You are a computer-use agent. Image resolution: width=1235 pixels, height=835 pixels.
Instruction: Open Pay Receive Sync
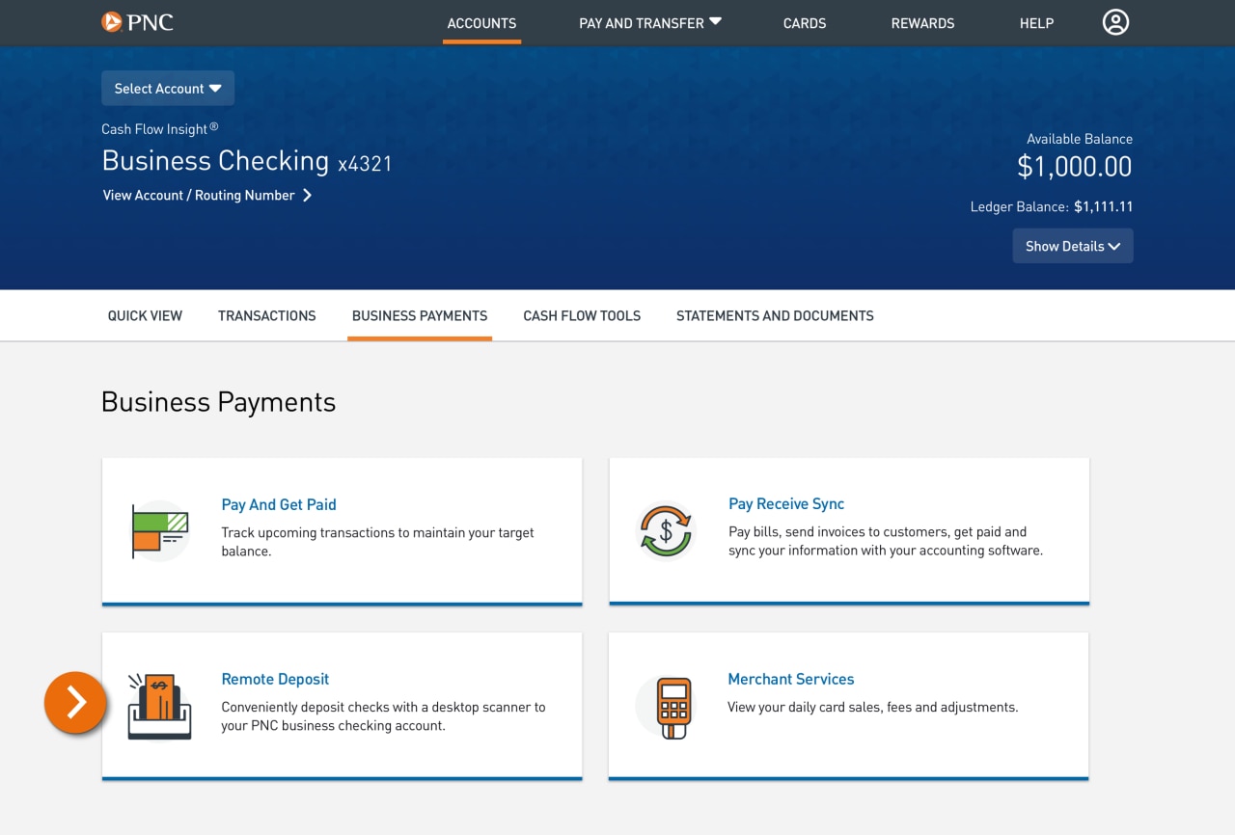786,502
